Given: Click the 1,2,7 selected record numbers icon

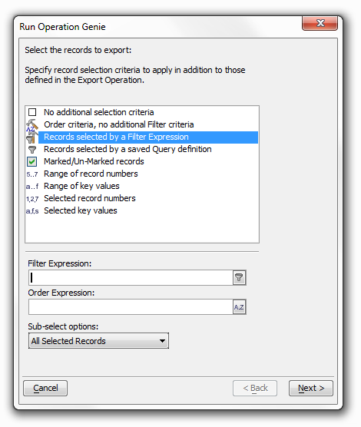Looking at the screenshot, I should tap(32, 199).
